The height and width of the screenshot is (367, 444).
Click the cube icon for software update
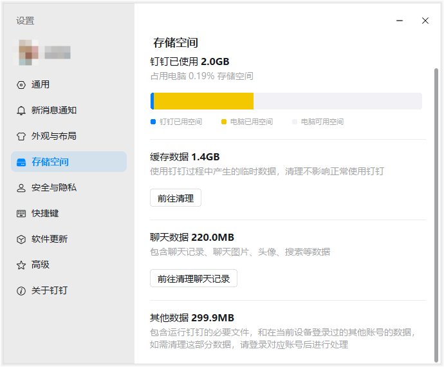(x=21, y=240)
